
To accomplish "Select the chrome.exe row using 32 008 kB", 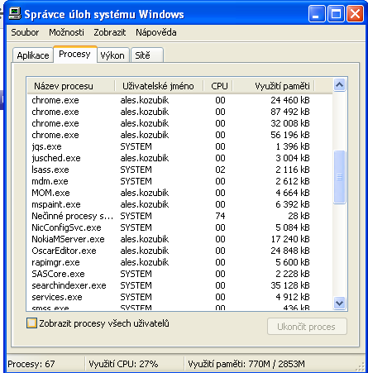I will coord(179,123).
